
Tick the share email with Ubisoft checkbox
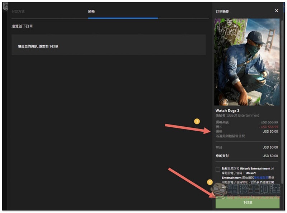(x=218, y=169)
